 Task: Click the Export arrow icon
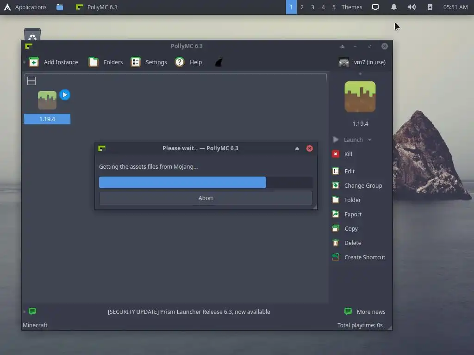pos(336,214)
